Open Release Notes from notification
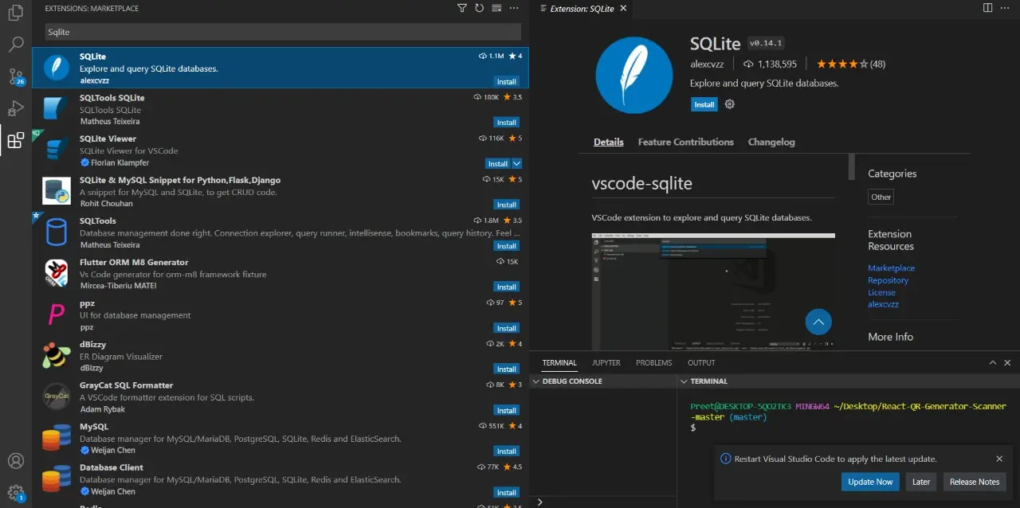The height and width of the screenshot is (508, 1020). (975, 482)
